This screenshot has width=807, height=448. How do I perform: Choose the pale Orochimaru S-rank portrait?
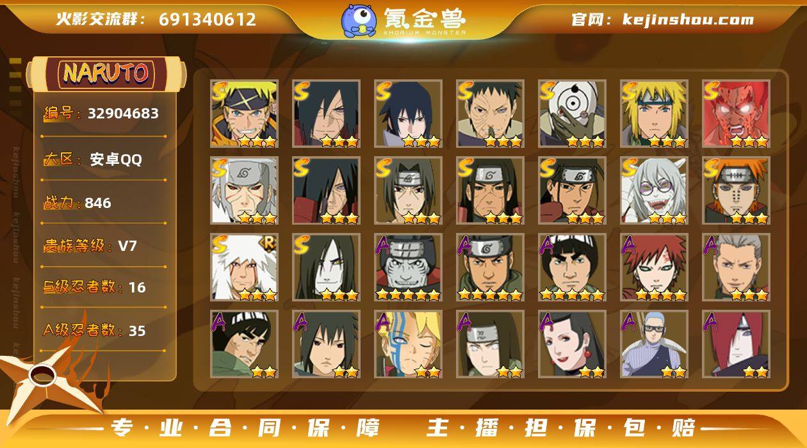326,268
